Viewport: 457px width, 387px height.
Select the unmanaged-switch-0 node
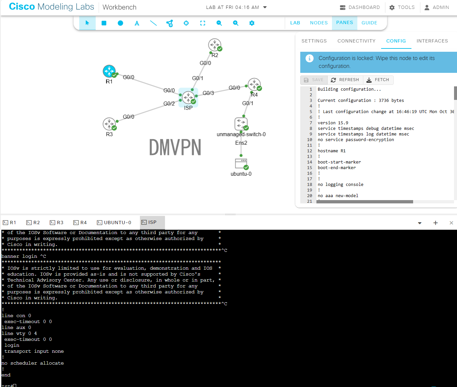(x=241, y=124)
